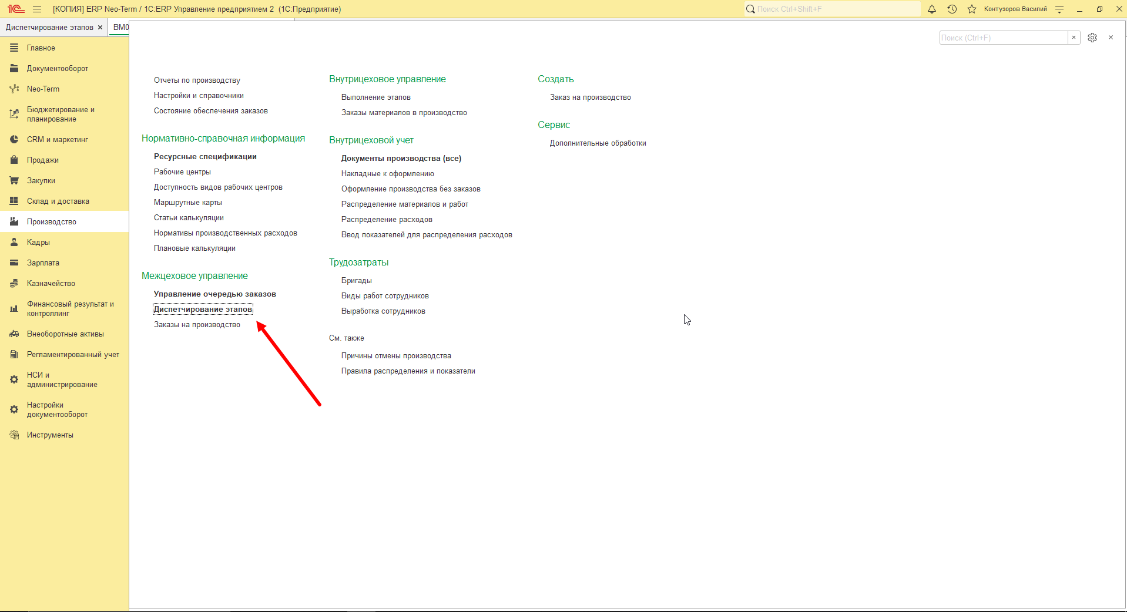Click the section panel search field

pyautogui.click(x=1004, y=38)
